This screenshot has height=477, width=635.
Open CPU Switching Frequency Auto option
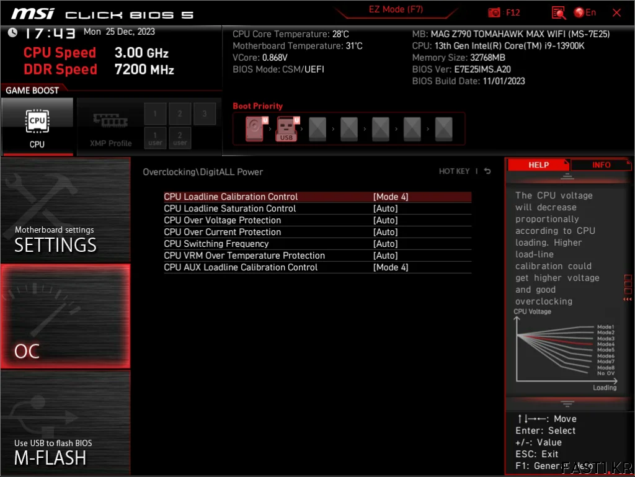coord(385,244)
